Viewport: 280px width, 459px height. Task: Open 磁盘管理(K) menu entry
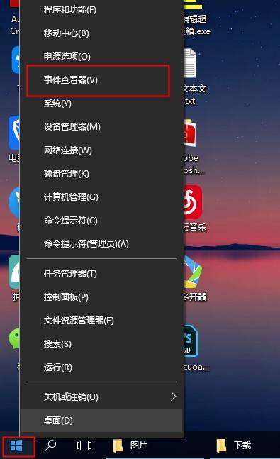click(x=101, y=174)
